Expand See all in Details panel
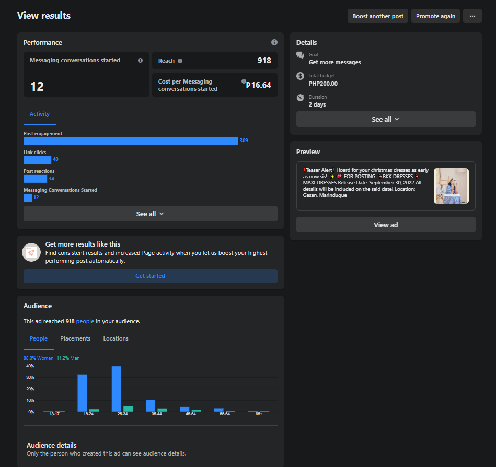This screenshot has width=496, height=467. [x=386, y=120]
